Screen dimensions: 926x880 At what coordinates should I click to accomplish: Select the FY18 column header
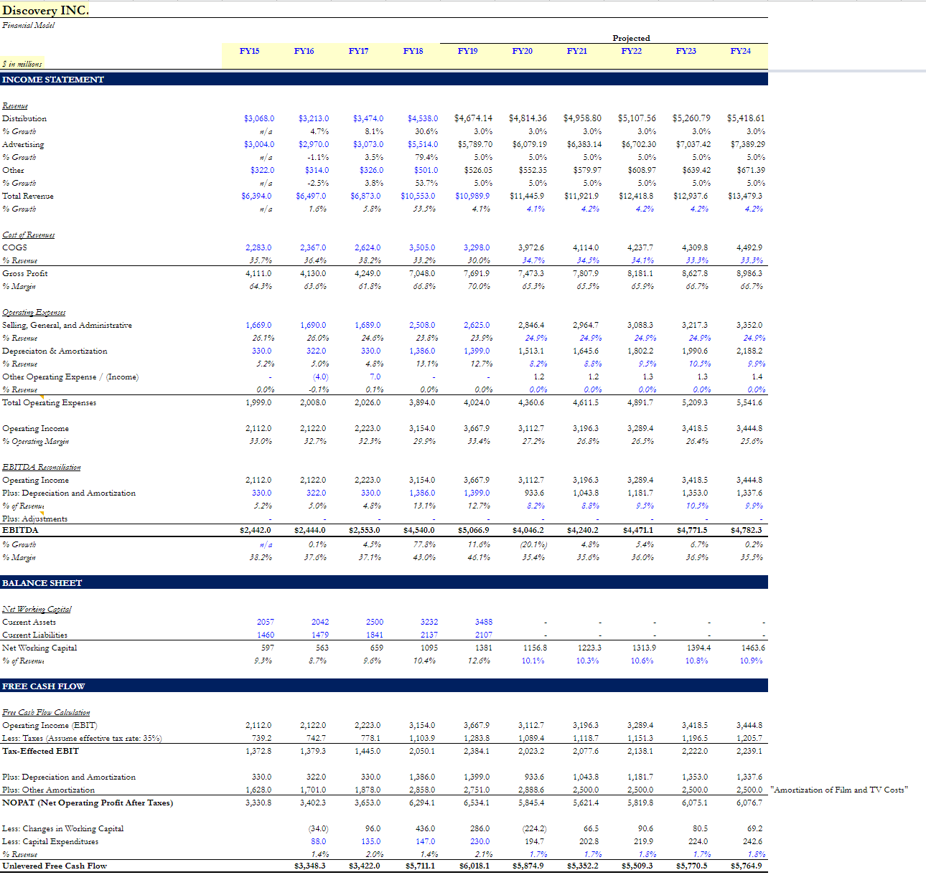(x=413, y=51)
